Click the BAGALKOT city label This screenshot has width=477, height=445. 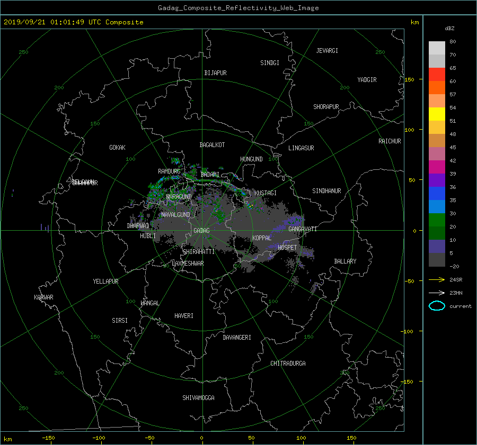tap(212, 145)
